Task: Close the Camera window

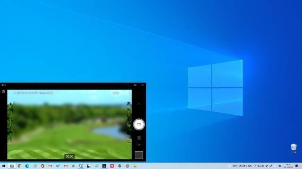Action: [143, 85]
